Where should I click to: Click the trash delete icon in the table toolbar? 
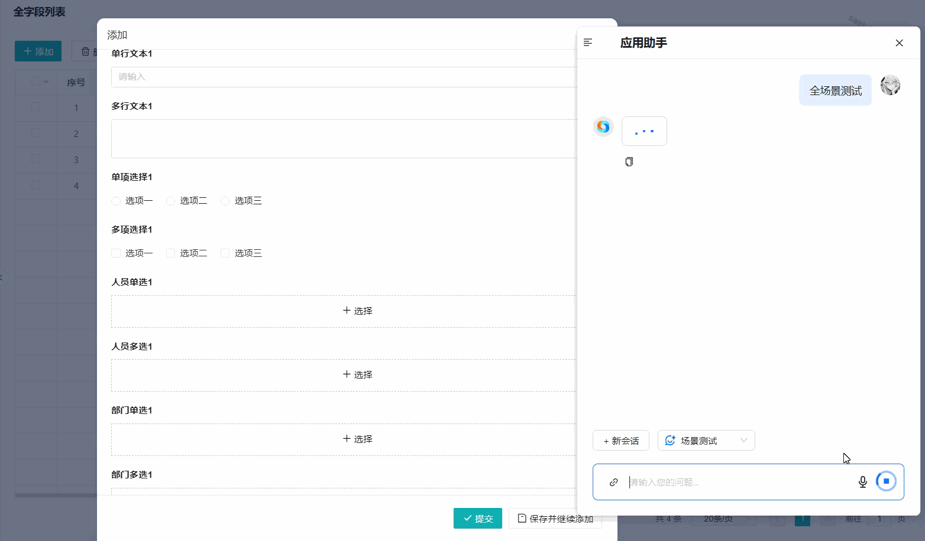point(85,51)
